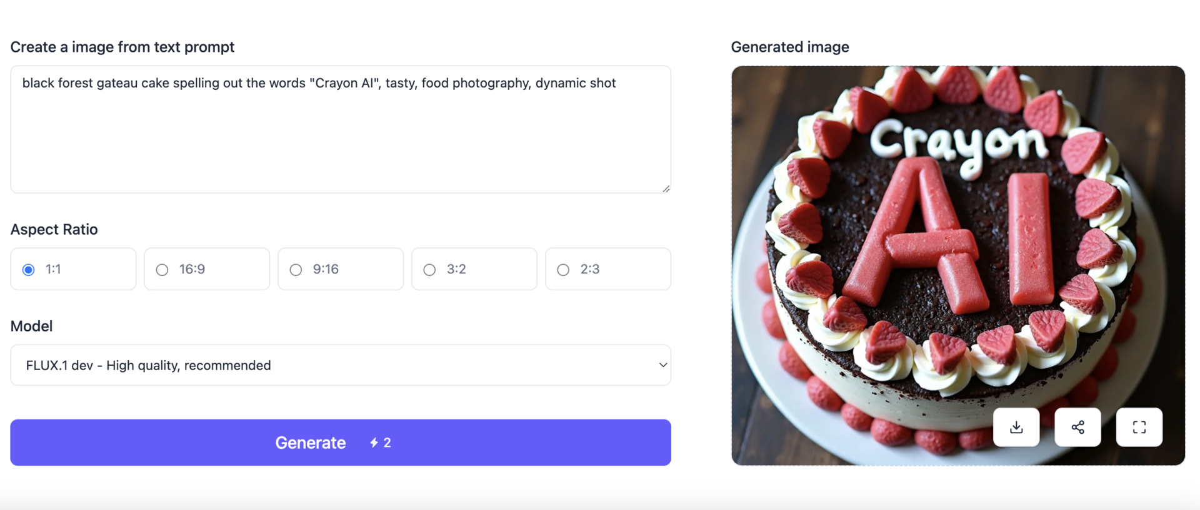Choose the 16:9 aspect ratio option
Image resolution: width=1200 pixels, height=510 pixels.
162,270
